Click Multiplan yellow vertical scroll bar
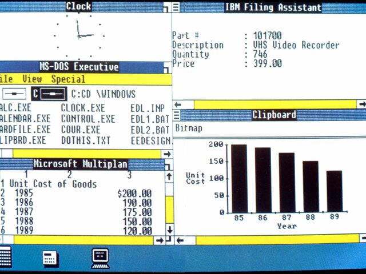This screenshot has width=366, height=274. pos(169,209)
